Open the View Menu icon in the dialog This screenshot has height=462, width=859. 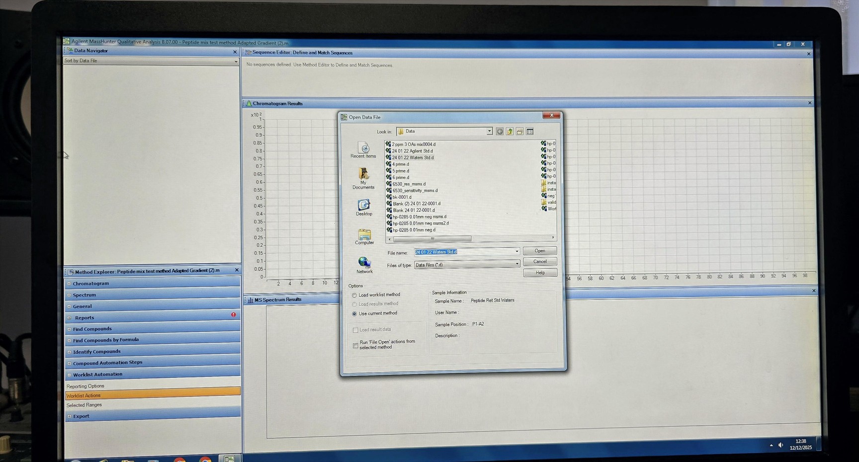coord(529,131)
